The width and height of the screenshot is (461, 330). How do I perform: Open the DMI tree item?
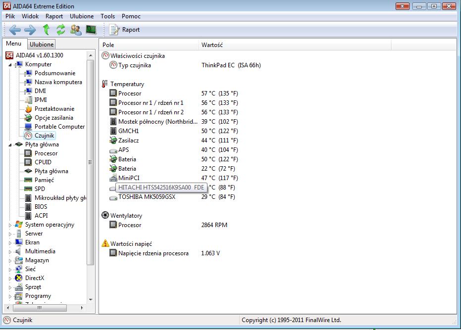tap(40, 91)
